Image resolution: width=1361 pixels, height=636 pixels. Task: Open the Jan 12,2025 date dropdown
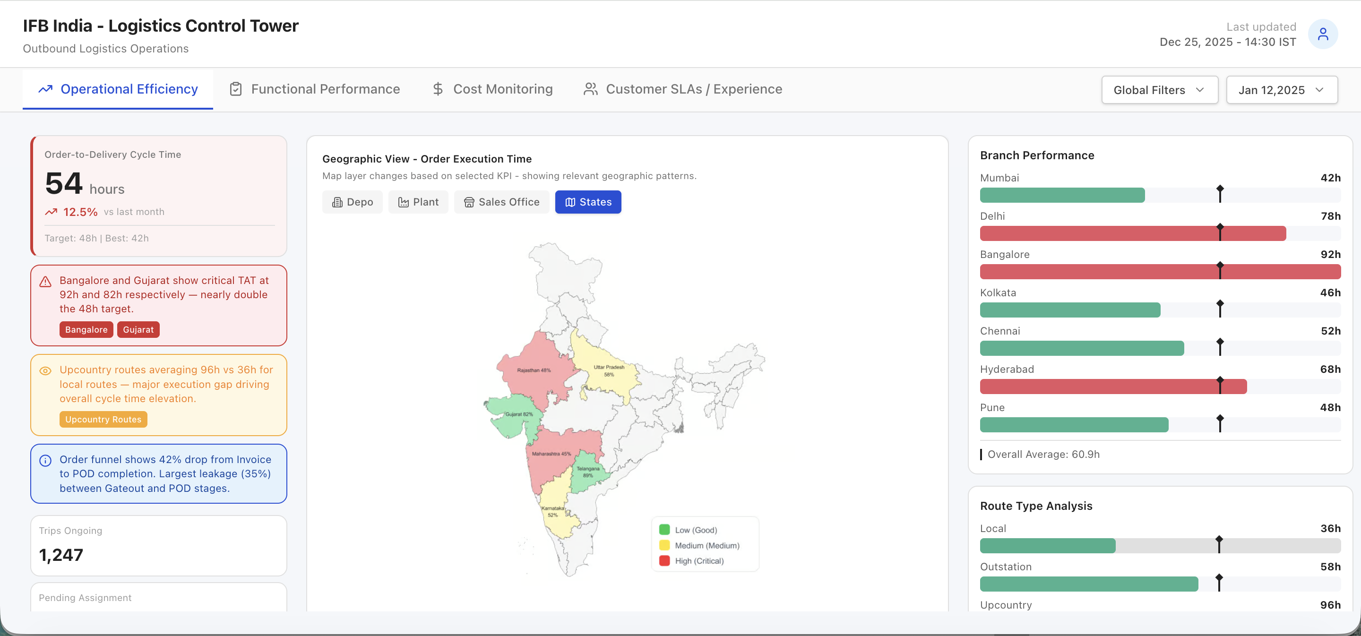coord(1281,90)
